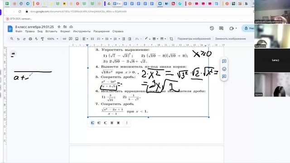Reload the browser page
The width and height of the screenshot is (290, 163).
pyautogui.click(x=20, y=11)
